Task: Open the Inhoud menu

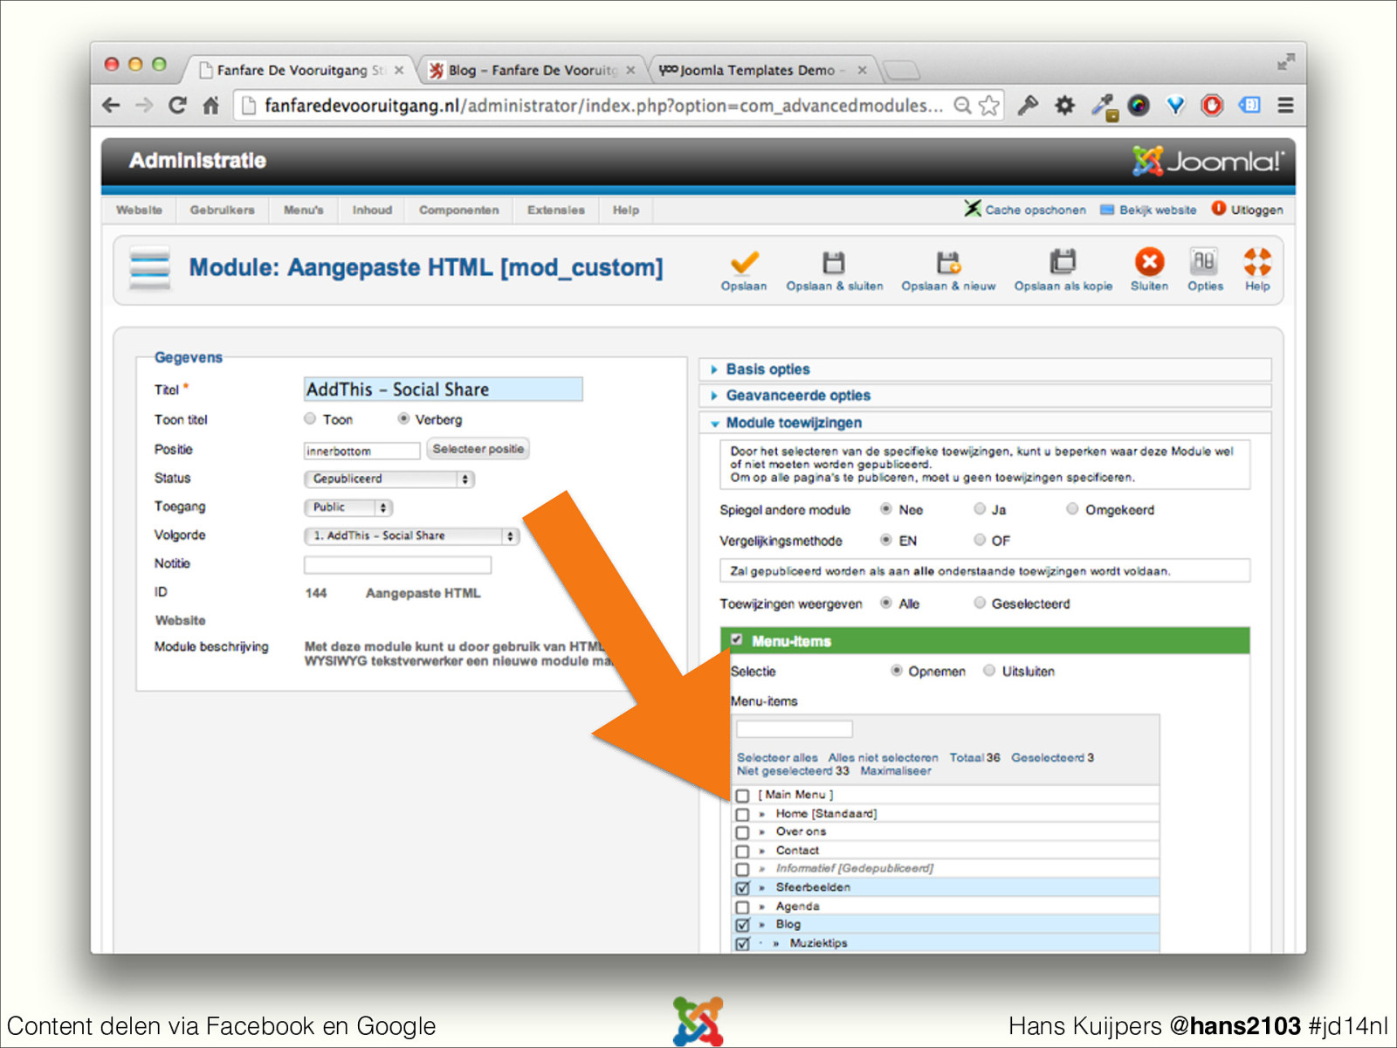Action: point(372,210)
